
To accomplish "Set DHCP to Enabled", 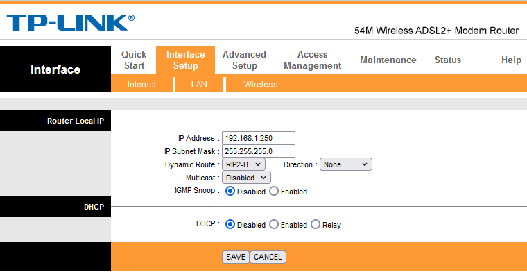I will pos(274,225).
